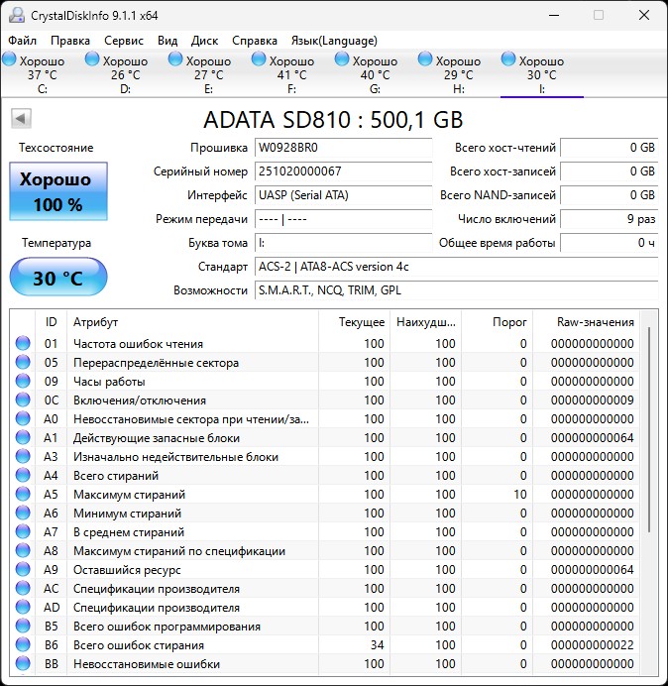The width and height of the screenshot is (668, 686).
Task: Click the ID column header
Action: [52, 322]
